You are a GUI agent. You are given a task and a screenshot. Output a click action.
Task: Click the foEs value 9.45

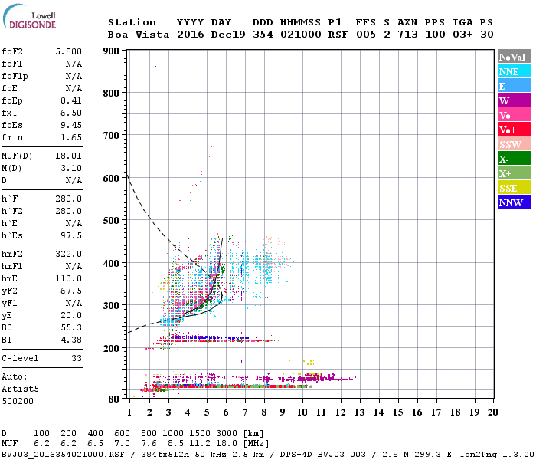(x=71, y=125)
